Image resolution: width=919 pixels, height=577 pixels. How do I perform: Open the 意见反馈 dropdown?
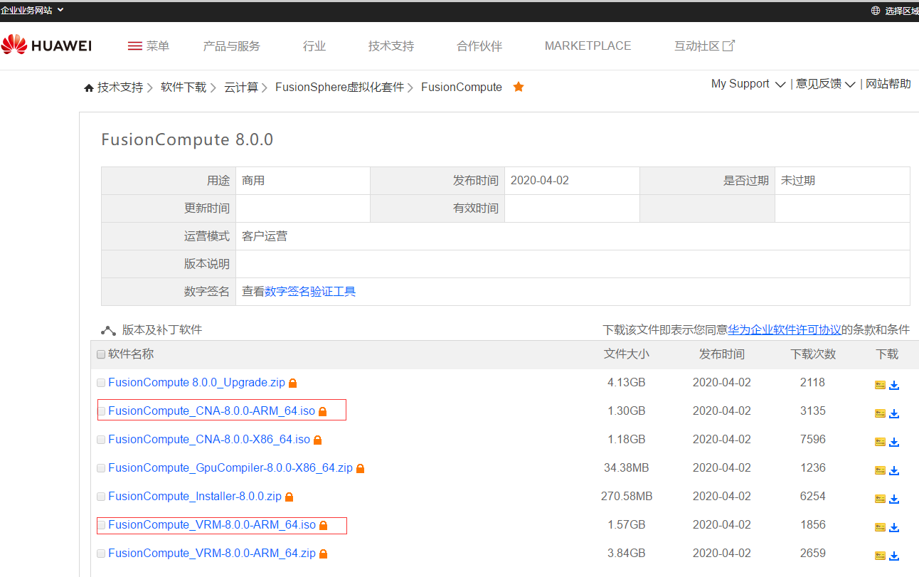point(826,84)
